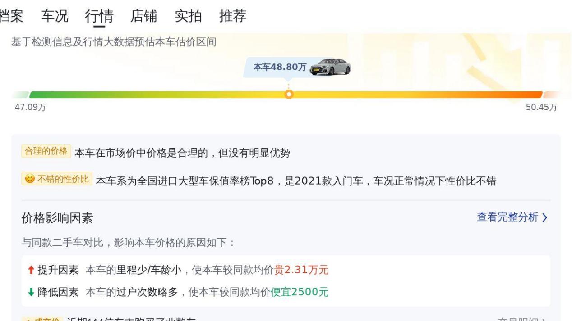The width and height of the screenshot is (572, 321).
Task: Switch to the 档案 tab
Action: pos(12,16)
